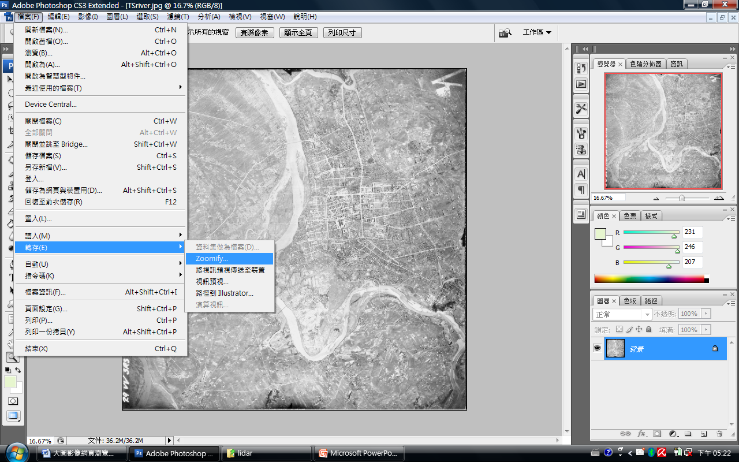Create a new layer with the icon

coord(704,434)
